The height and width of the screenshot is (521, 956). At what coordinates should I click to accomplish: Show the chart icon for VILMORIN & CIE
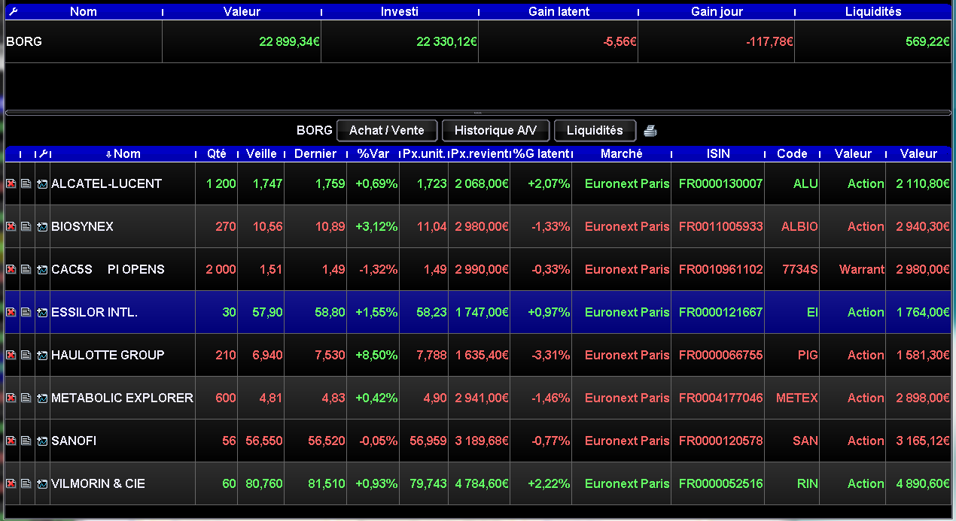point(42,483)
